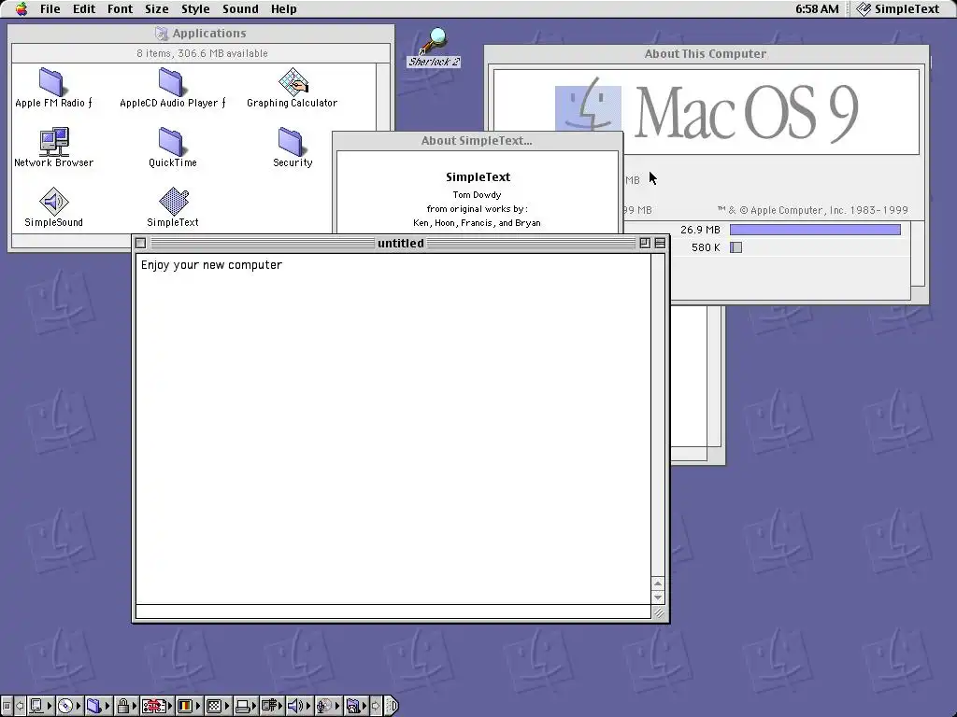
Task: Open the rainbow Apple menu
Action: 21,8
